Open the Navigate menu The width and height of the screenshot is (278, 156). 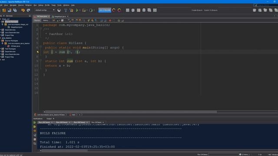[13, 5]
